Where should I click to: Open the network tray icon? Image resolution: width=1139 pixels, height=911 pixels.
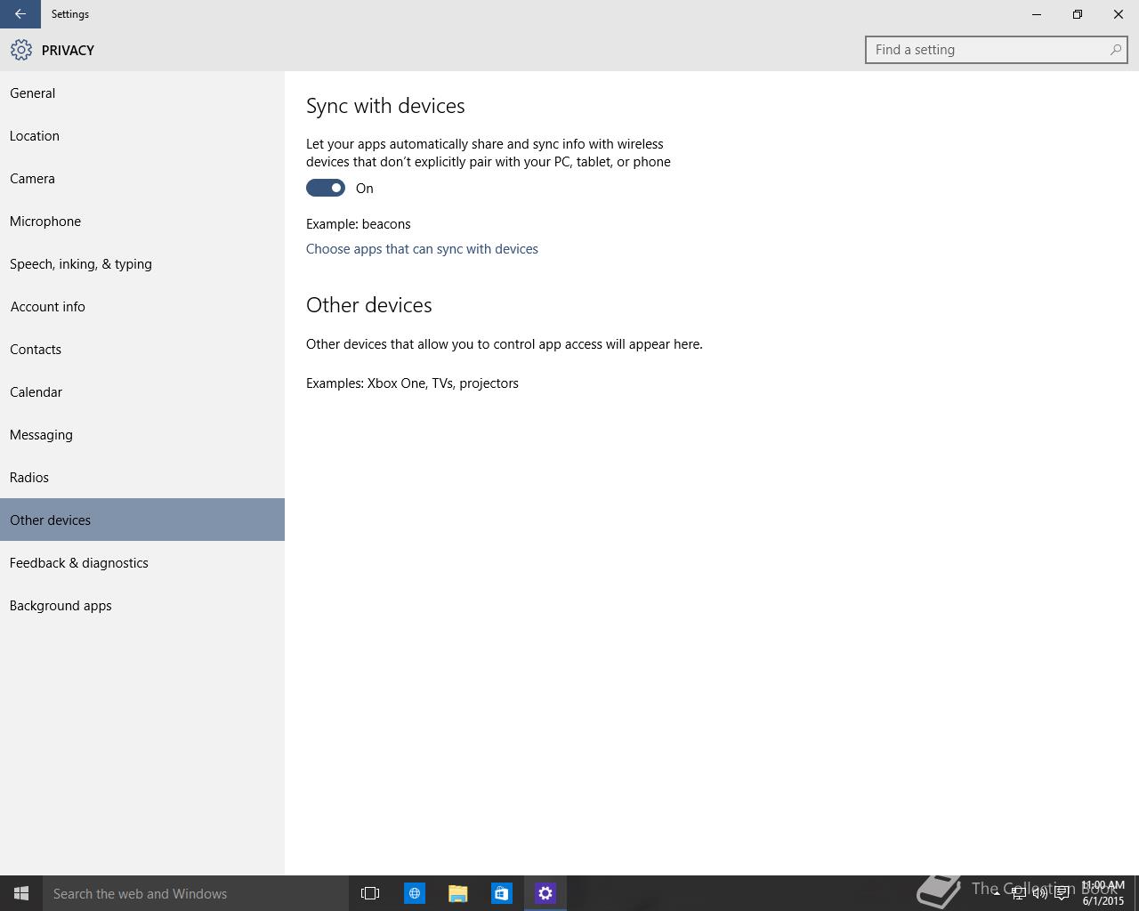(1018, 893)
